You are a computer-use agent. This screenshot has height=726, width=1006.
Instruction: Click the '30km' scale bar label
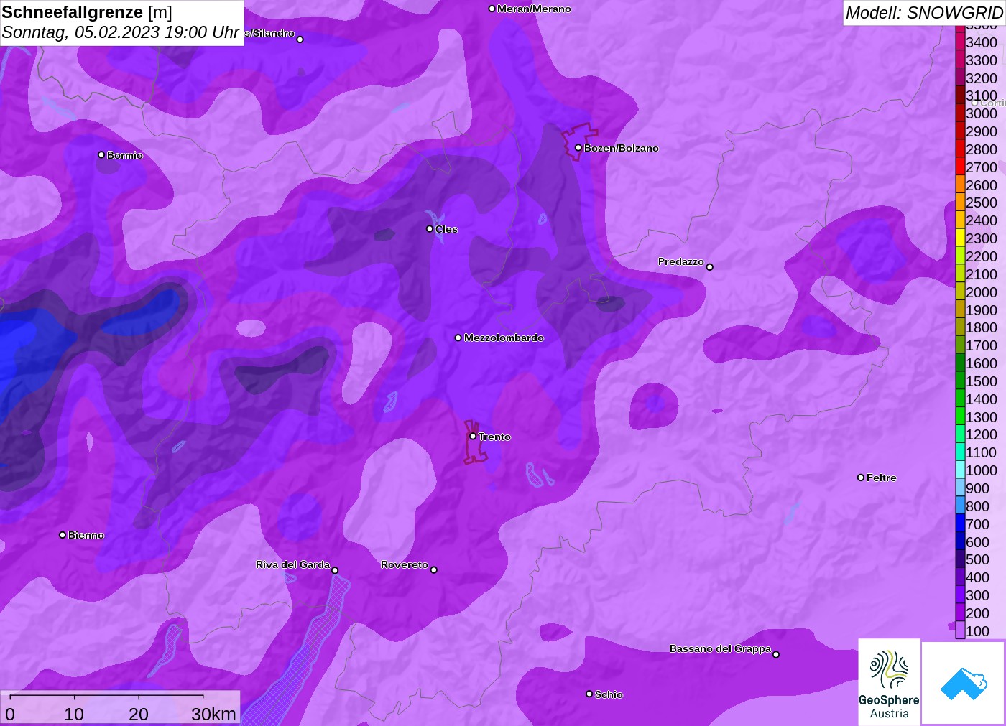tap(213, 714)
